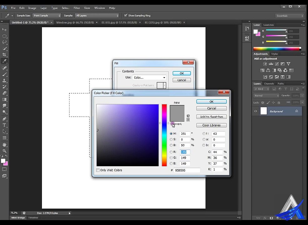The width and height of the screenshot is (308, 225).
Task: Select the Clone Stamp tool
Action: tap(4, 80)
